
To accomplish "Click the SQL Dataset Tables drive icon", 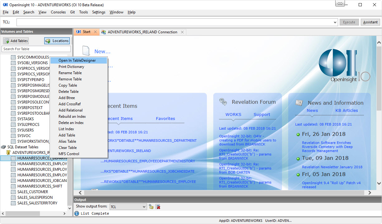I will [3, 147].
